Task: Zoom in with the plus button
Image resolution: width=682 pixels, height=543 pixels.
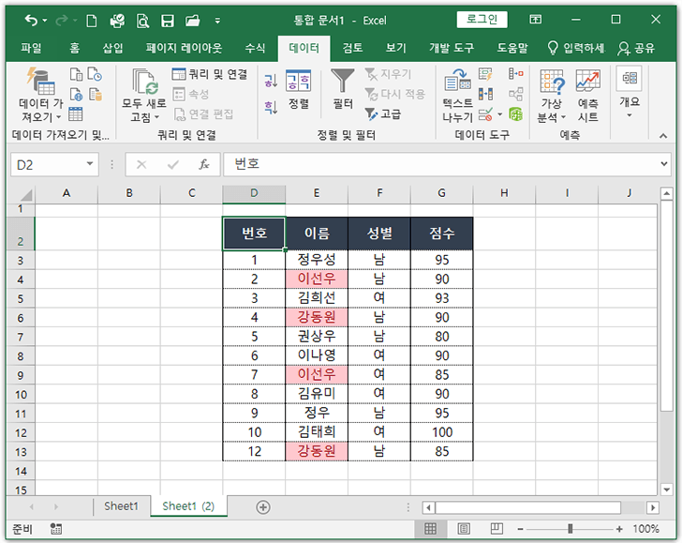Action: tap(619, 529)
